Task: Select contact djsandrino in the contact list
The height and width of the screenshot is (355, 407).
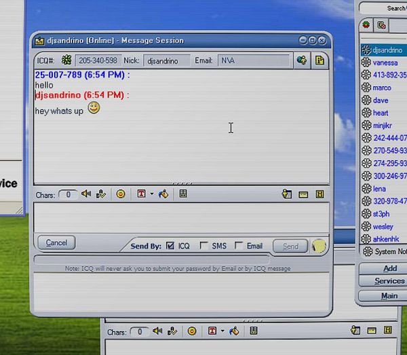Action: click(x=384, y=50)
